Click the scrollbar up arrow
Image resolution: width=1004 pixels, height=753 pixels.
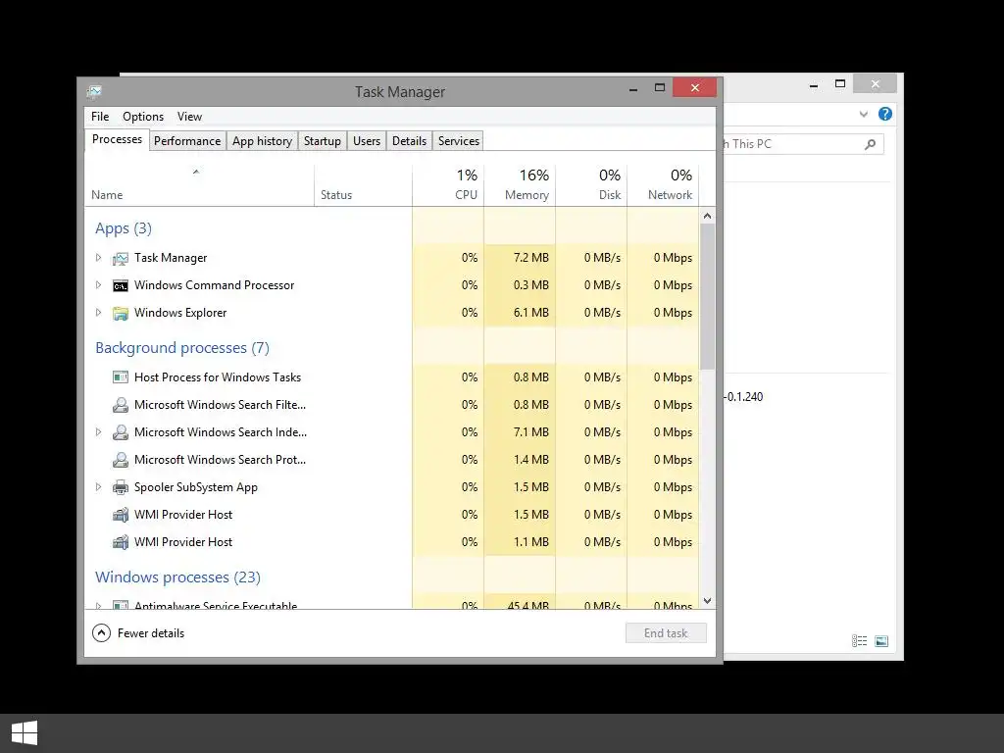coord(707,216)
